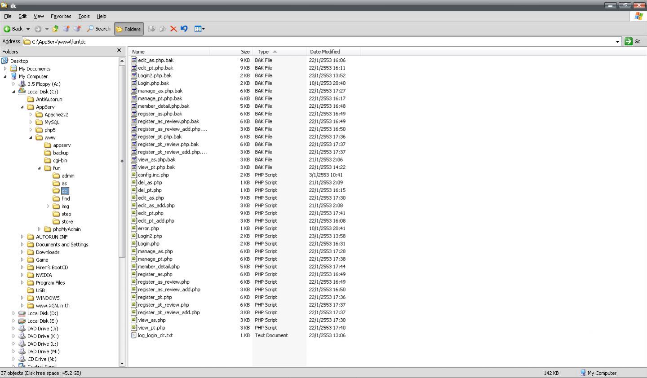Viewport: 647px width, 378px height.
Task: Click the red Delete toolbar icon
Action: [173, 29]
